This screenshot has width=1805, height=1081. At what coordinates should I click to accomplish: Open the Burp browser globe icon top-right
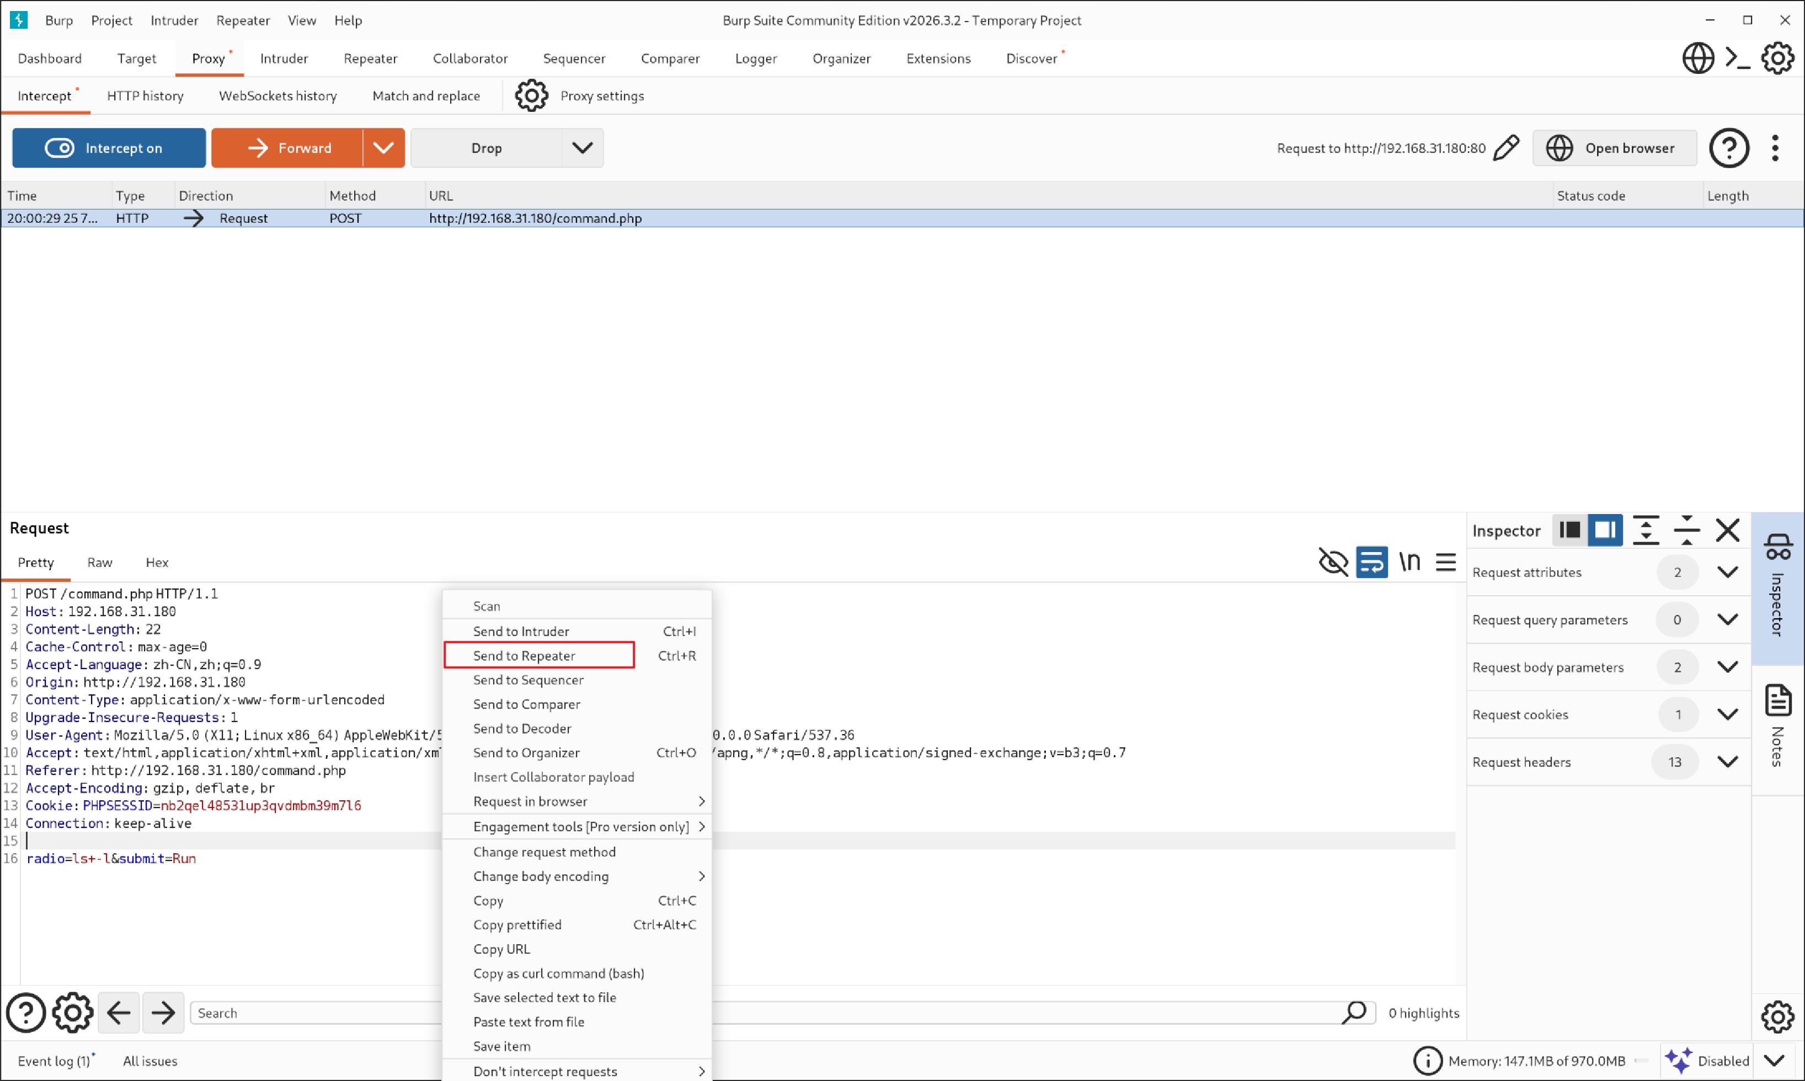pyautogui.click(x=1698, y=58)
